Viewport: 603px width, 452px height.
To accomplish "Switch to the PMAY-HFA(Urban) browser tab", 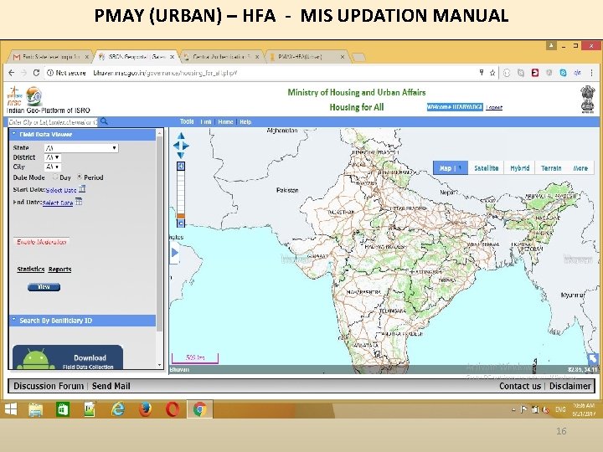I will coord(307,57).
